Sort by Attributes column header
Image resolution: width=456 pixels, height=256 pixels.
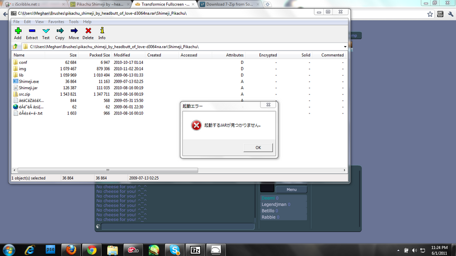(229, 55)
